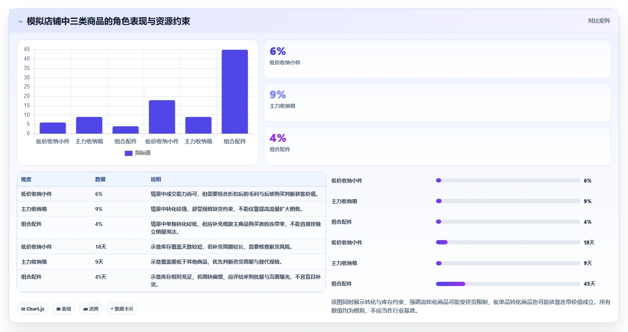Select the table cell 低价收纳小件 in the 6% row
Image resolution: width=628 pixels, height=332 pixels.
pyautogui.click(x=37, y=194)
